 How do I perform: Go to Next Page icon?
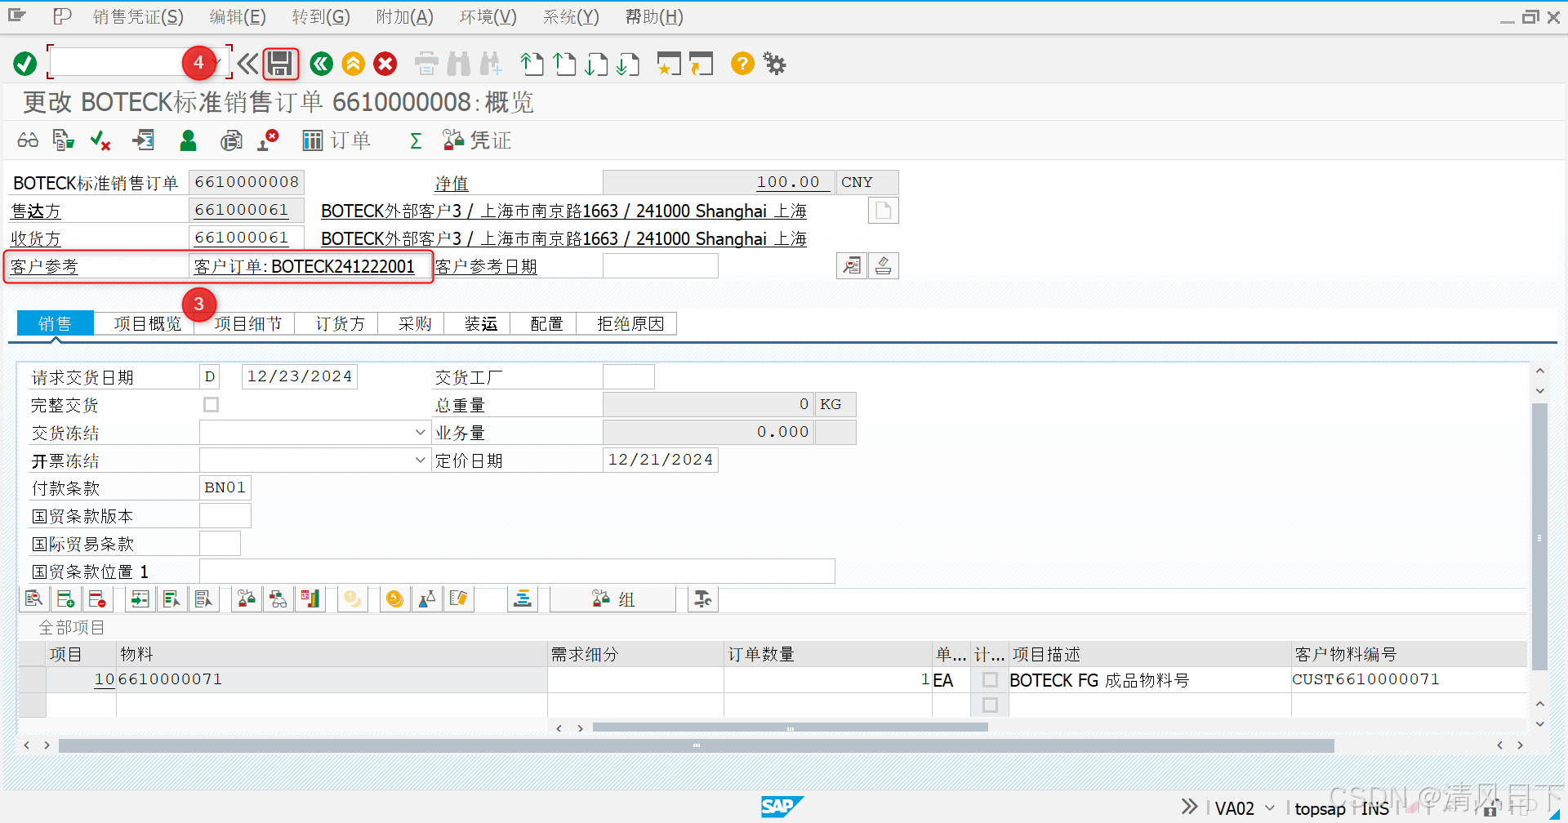click(596, 64)
